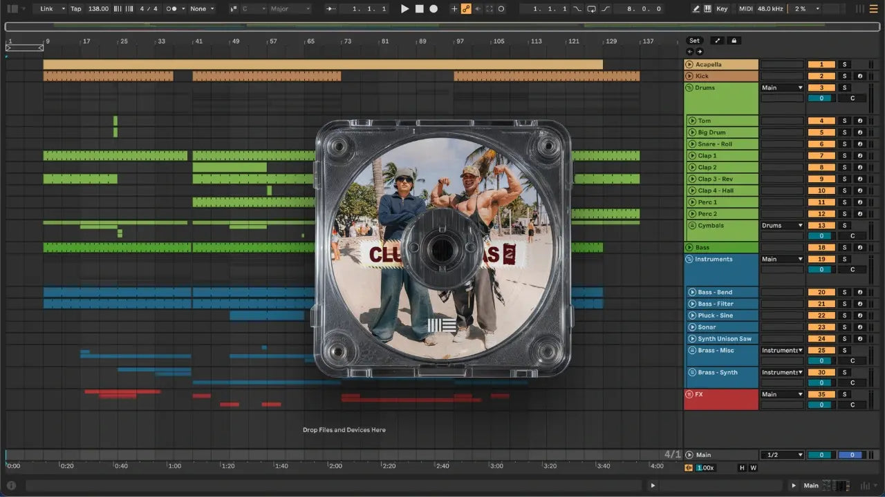Screen dimensions: 885x497
Task: Solo the Acapella track
Action: coord(844,64)
